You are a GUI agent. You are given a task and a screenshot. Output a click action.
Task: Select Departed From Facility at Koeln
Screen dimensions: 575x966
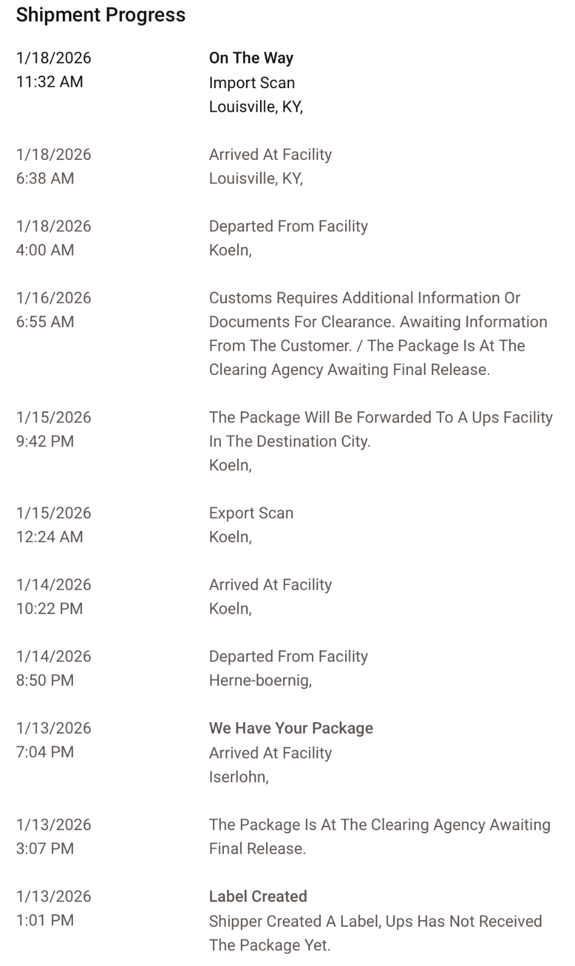coord(288,226)
